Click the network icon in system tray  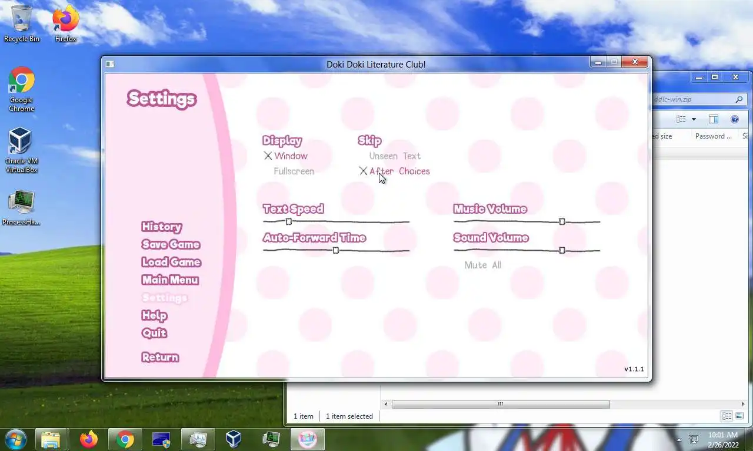(694, 439)
